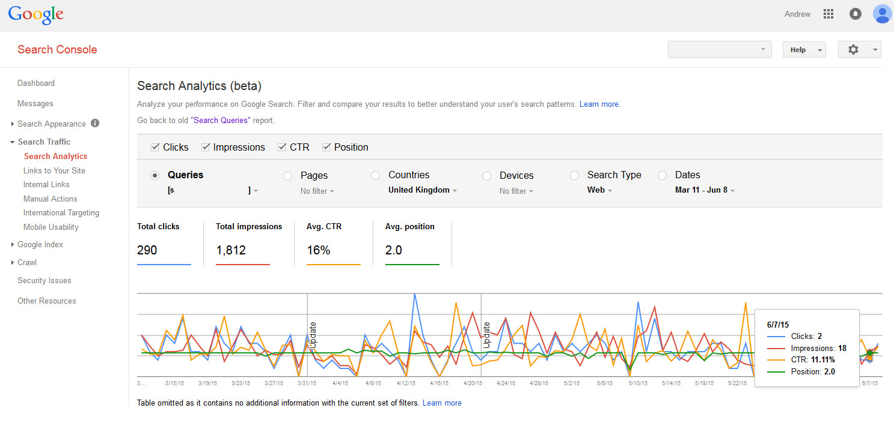Open the Devices No filter dropdown

516,191
